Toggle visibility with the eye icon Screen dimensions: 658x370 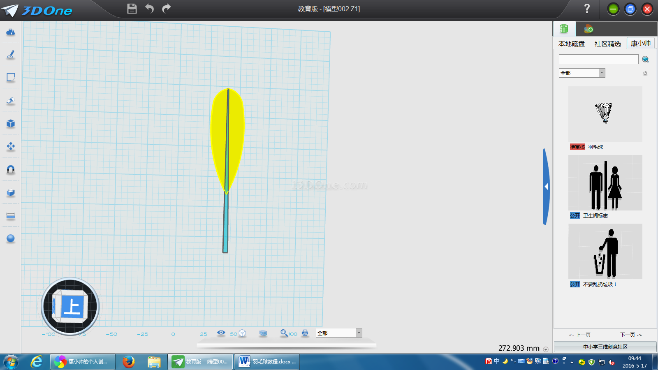point(221,333)
